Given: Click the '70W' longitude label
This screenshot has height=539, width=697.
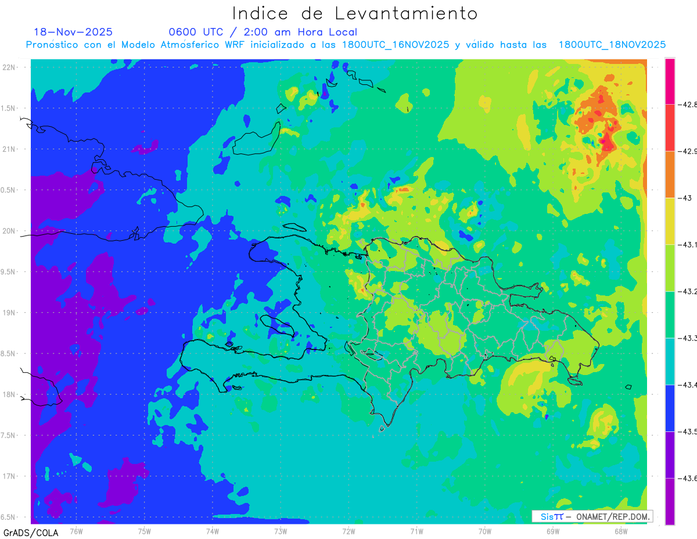Looking at the screenshot, I should pos(485,531).
